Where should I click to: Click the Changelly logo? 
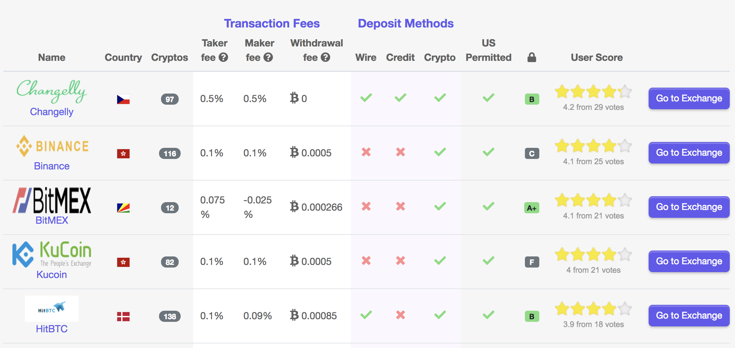click(x=52, y=92)
